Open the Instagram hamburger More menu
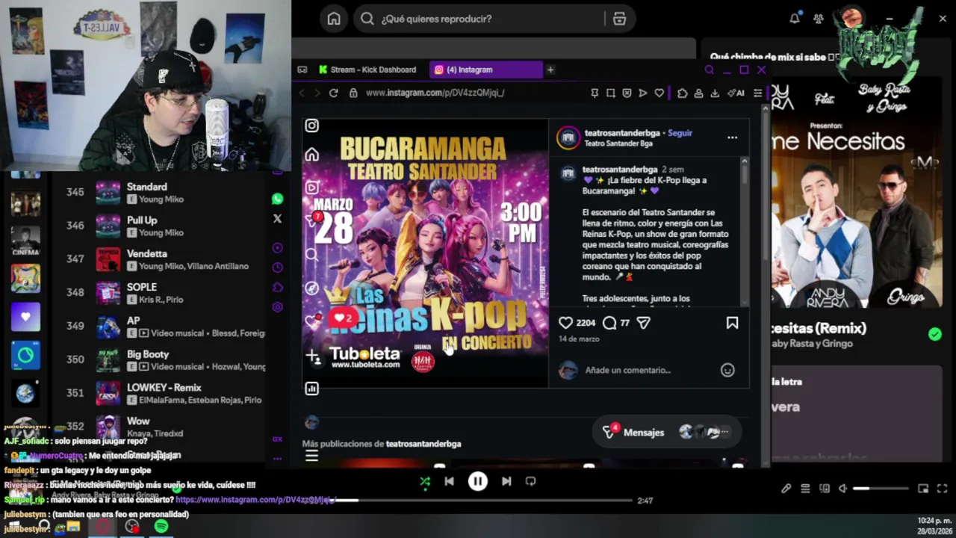 pyautogui.click(x=311, y=455)
